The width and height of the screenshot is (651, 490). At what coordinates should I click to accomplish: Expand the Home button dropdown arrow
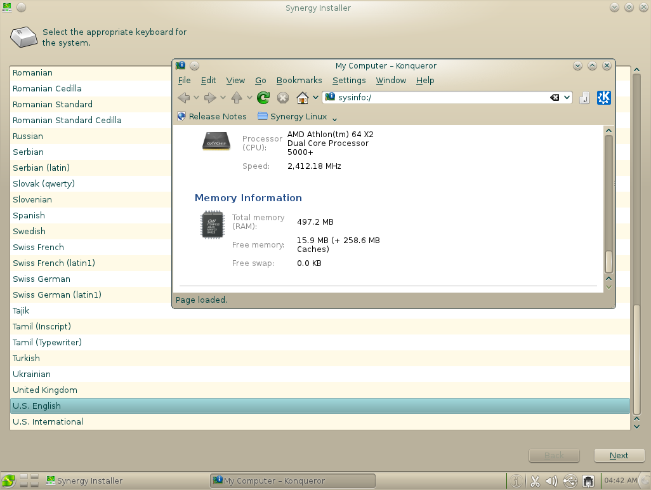(315, 98)
